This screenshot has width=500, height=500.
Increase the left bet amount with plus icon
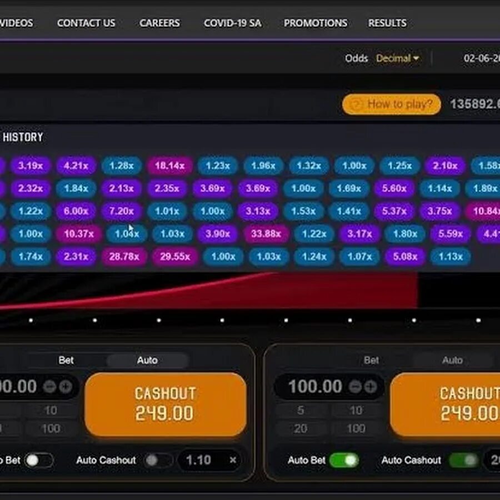point(66,387)
